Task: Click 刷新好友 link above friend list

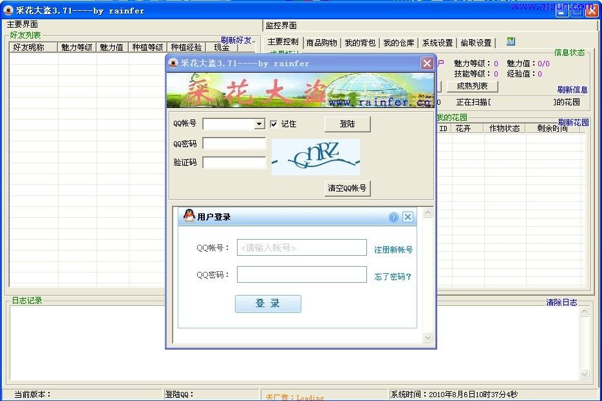Action: (236, 40)
